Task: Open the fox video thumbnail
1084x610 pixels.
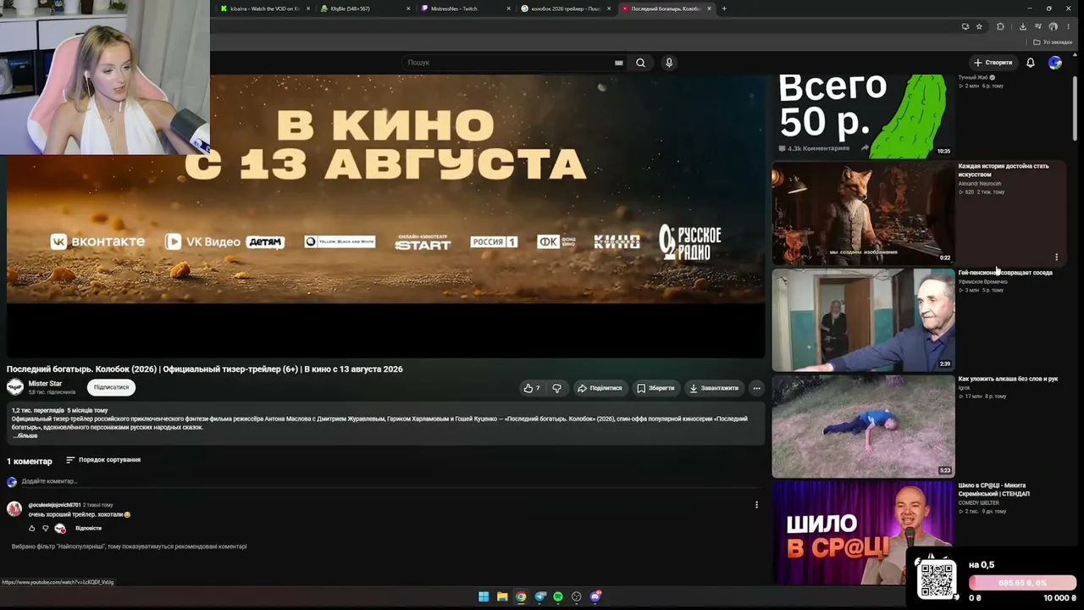Action: [x=863, y=213]
